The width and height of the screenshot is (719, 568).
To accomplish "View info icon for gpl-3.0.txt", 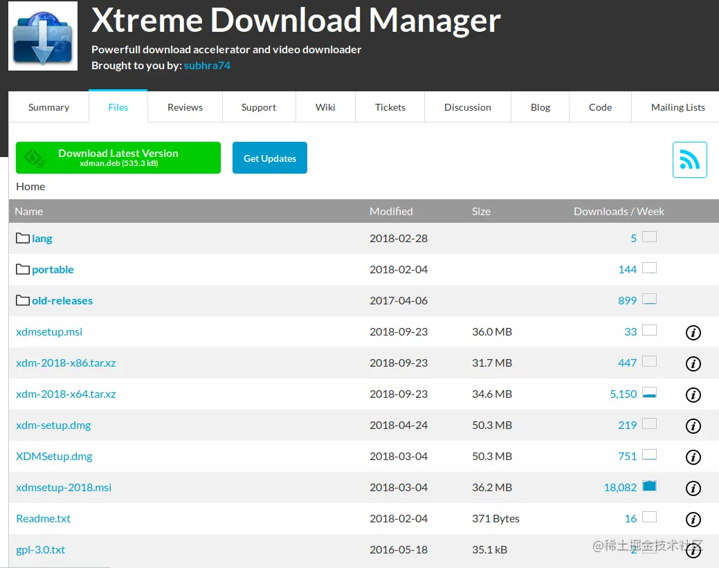I will tap(693, 551).
